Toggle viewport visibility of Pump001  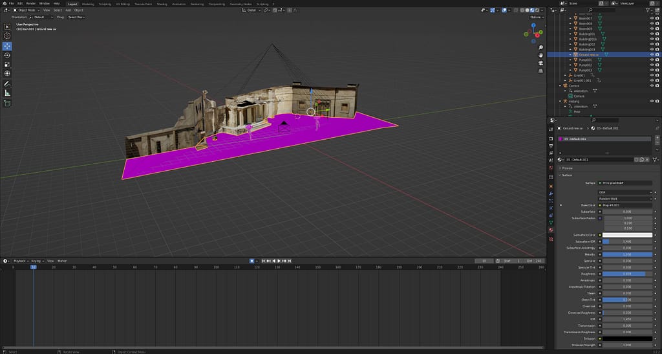(651, 60)
